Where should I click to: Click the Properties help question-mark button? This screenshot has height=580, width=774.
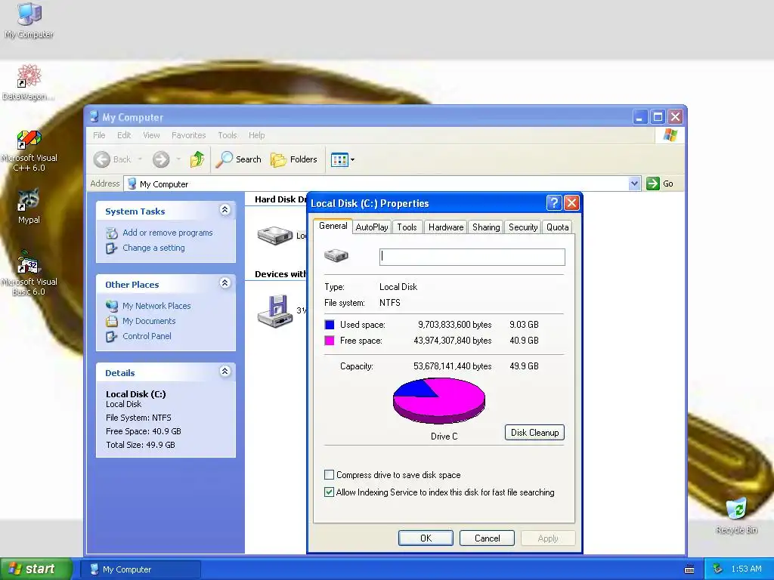(x=554, y=202)
